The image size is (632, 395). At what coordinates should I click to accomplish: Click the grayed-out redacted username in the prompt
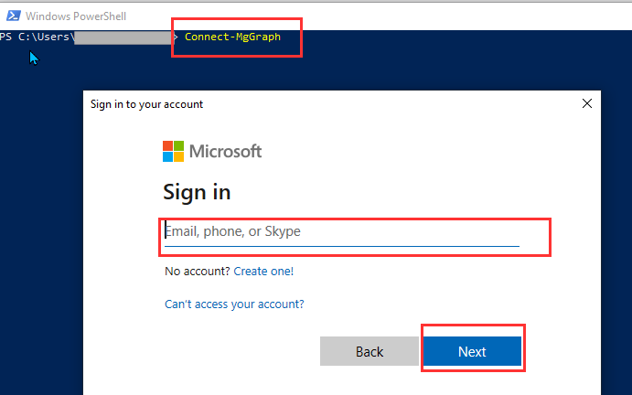(123, 37)
